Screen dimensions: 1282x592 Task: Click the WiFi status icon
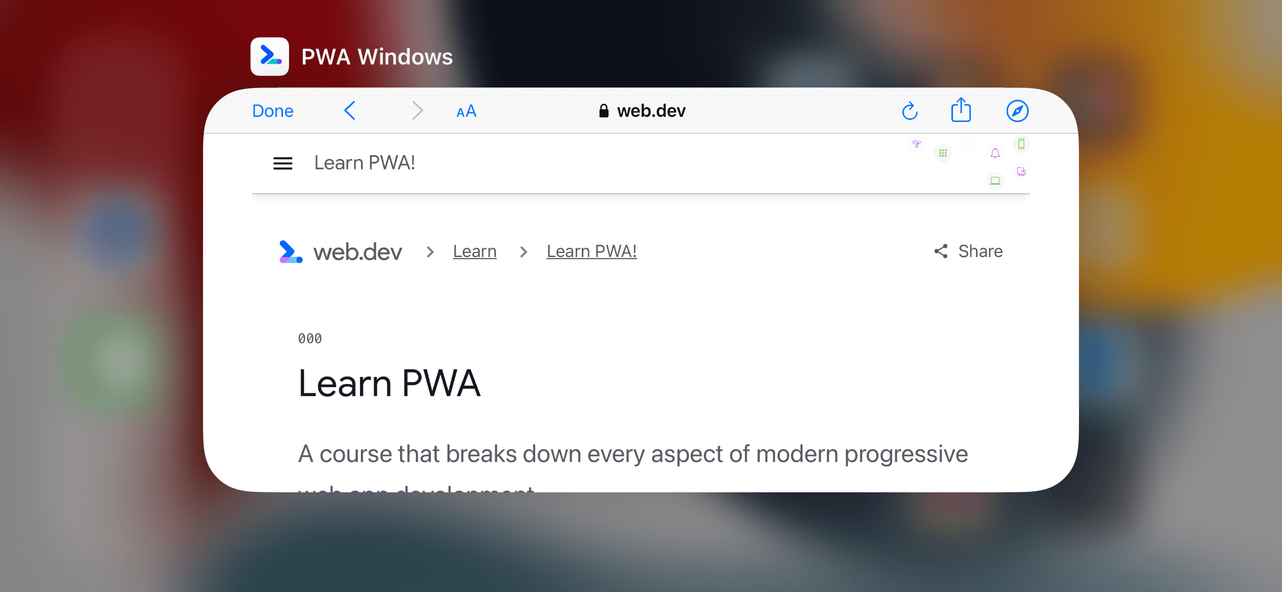(916, 145)
